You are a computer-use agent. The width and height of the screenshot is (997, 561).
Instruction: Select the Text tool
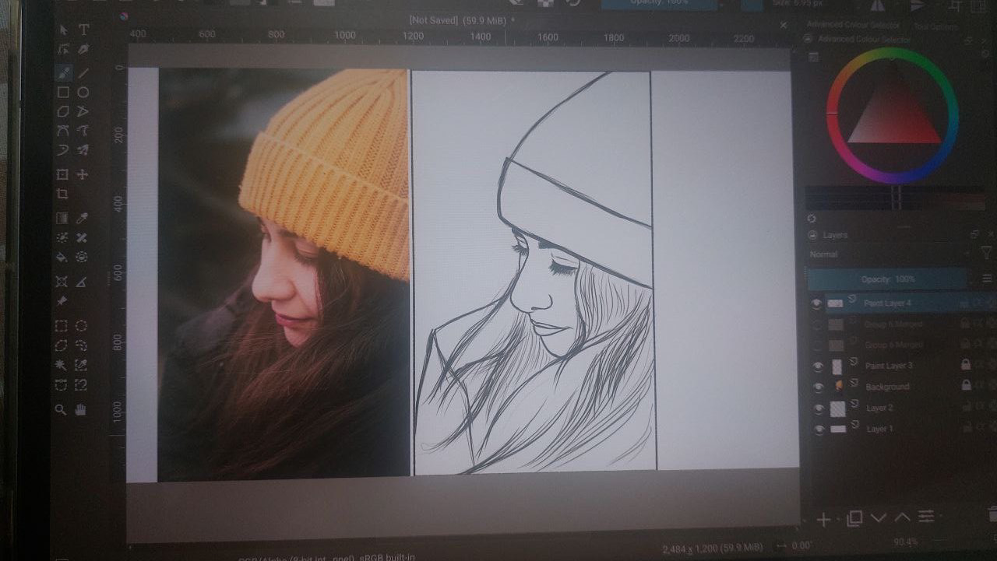click(x=83, y=30)
